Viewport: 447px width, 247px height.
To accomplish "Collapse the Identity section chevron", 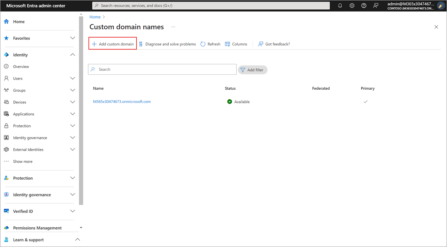I will [x=73, y=55].
